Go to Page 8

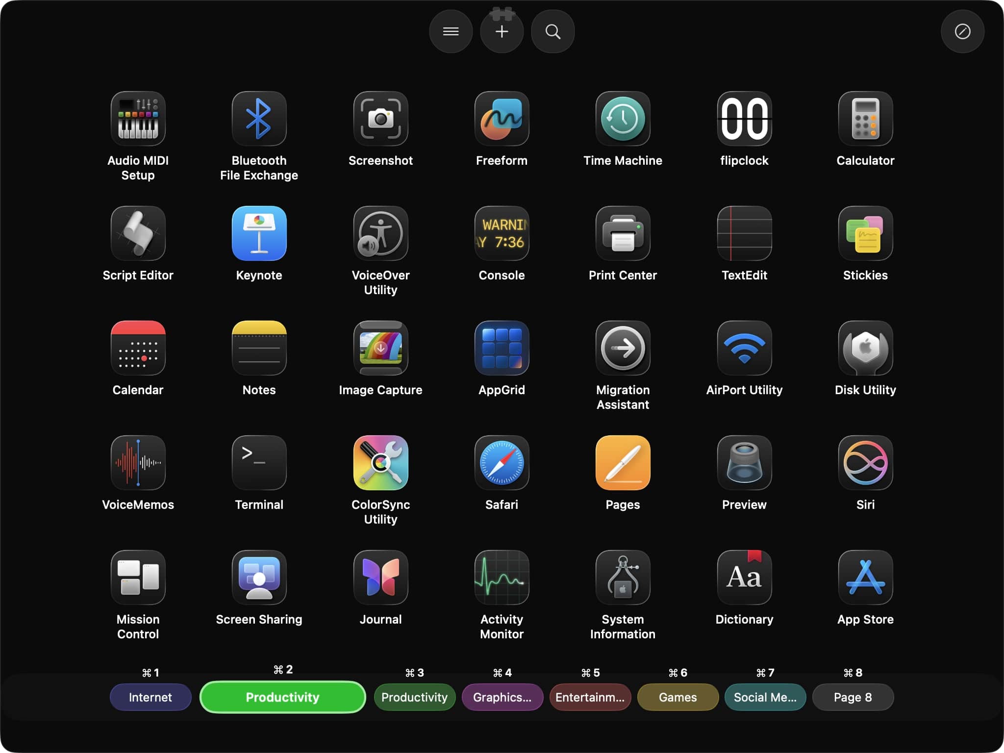pyautogui.click(x=853, y=697)
